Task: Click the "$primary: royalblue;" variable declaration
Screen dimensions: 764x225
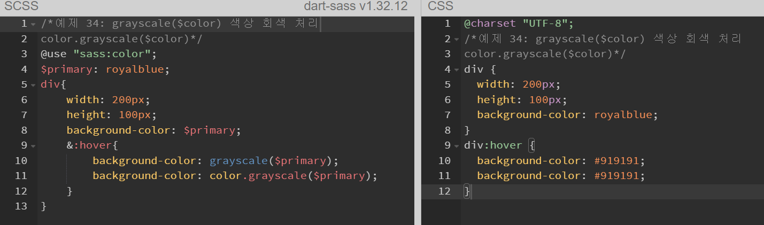Action: pyautogui.click(x=105, y=69)
